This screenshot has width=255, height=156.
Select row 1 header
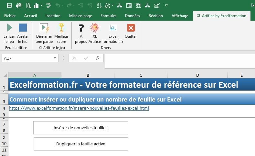4,84
